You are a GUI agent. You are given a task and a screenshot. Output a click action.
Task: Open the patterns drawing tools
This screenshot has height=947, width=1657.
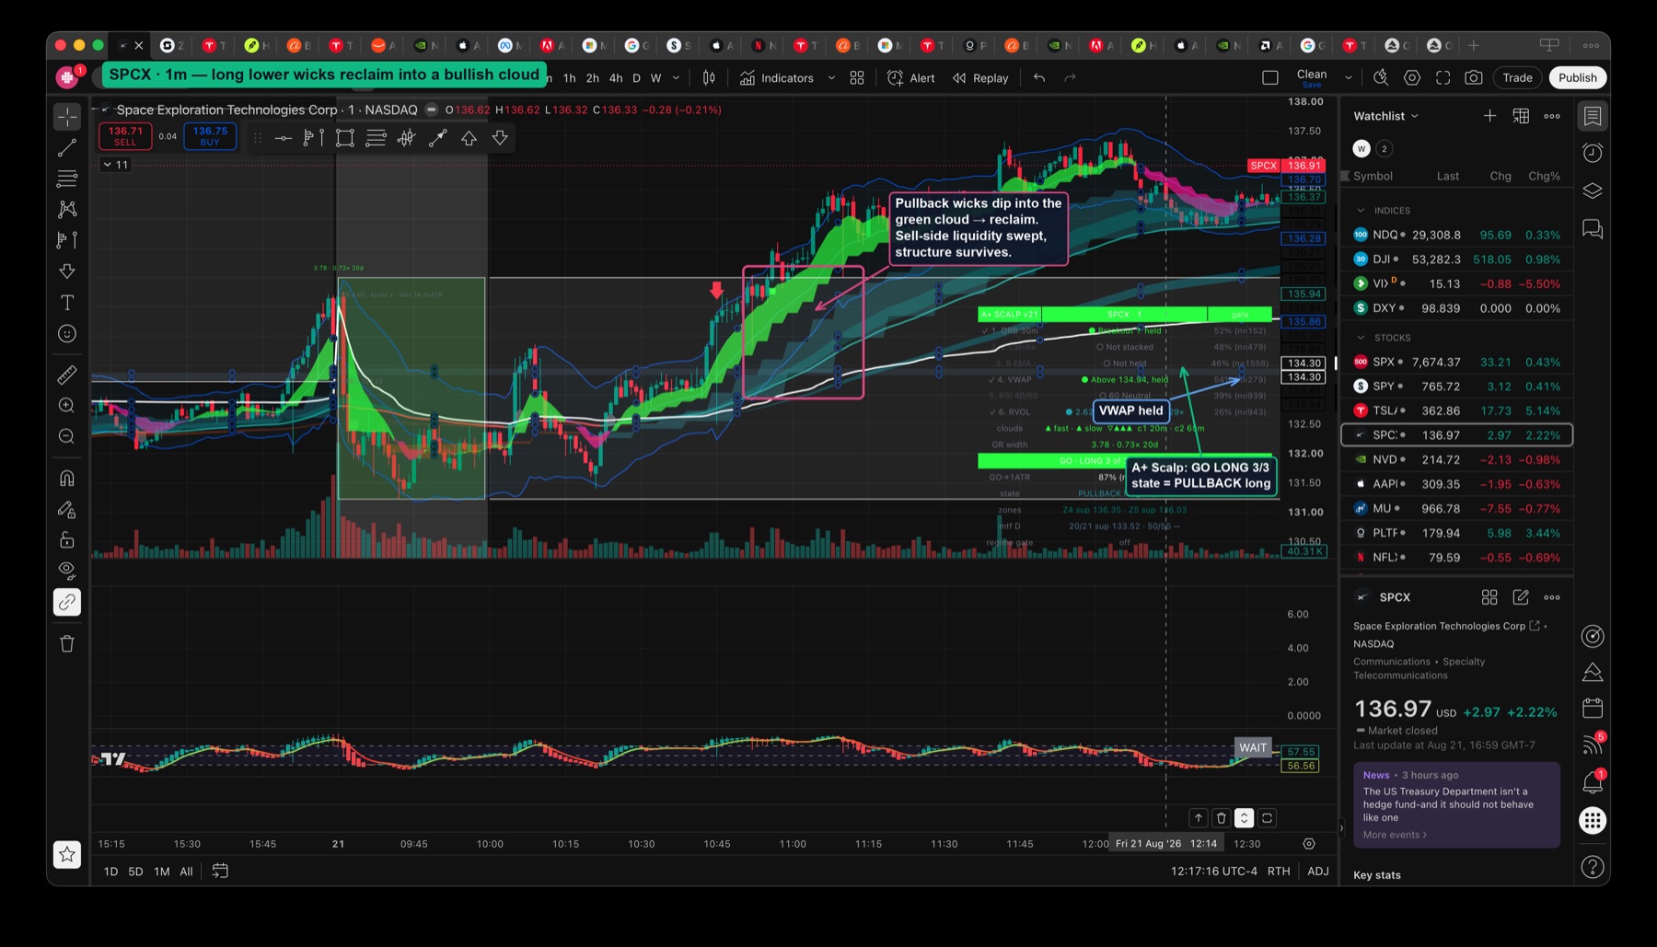67,210
